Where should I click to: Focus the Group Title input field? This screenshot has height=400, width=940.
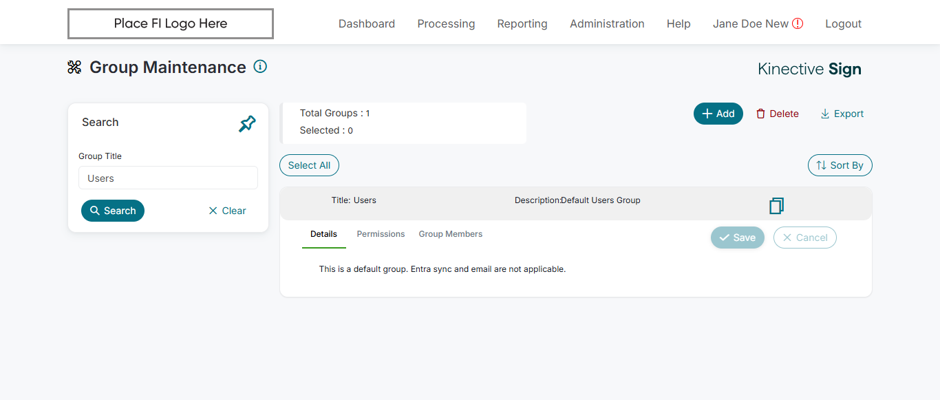coord(168,178)
